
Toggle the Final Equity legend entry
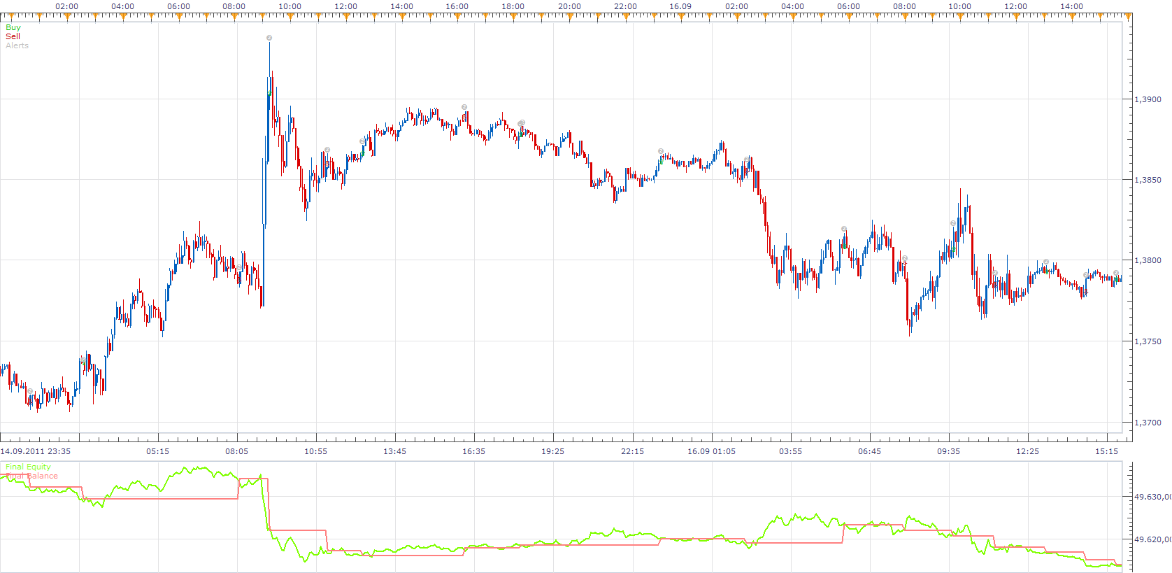[x=28, y=467]
